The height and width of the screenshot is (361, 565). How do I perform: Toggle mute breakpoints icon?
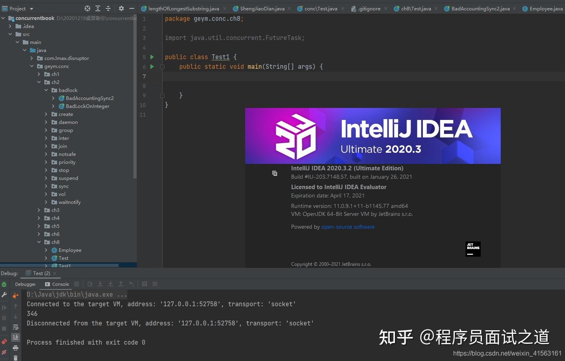[x=4, y=352]
